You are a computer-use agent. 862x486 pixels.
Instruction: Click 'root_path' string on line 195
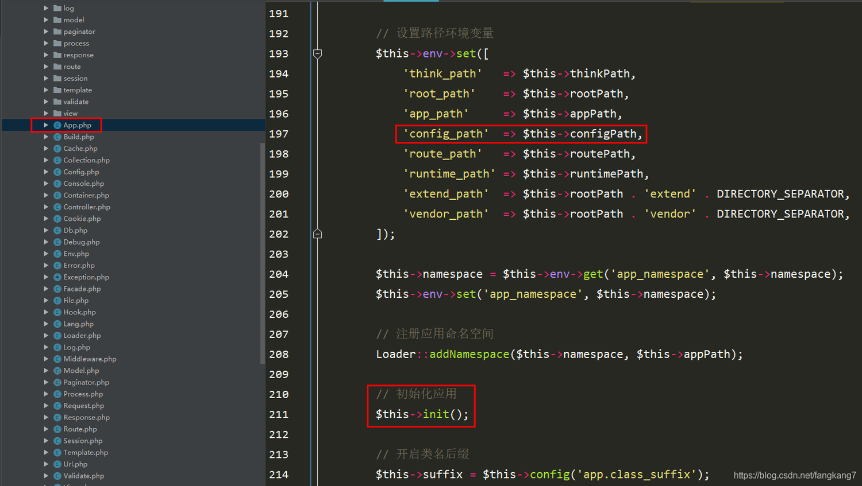439,94
